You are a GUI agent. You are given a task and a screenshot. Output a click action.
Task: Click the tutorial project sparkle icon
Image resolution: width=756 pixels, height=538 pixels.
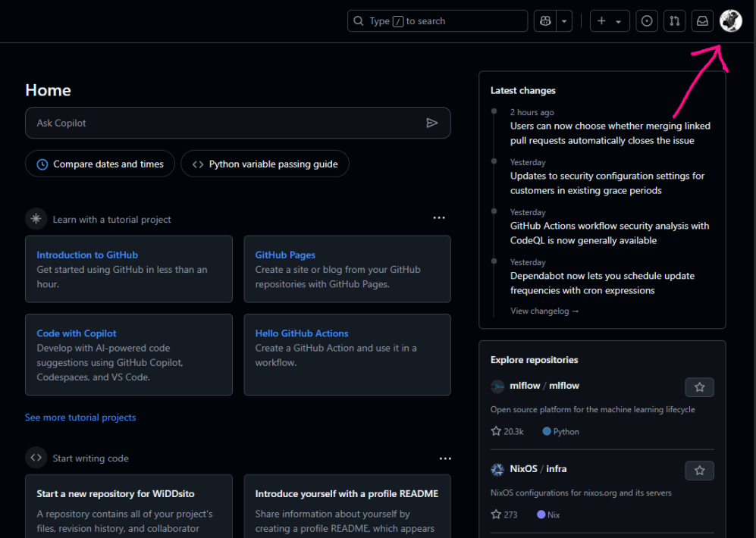click(x=36, y=219)
